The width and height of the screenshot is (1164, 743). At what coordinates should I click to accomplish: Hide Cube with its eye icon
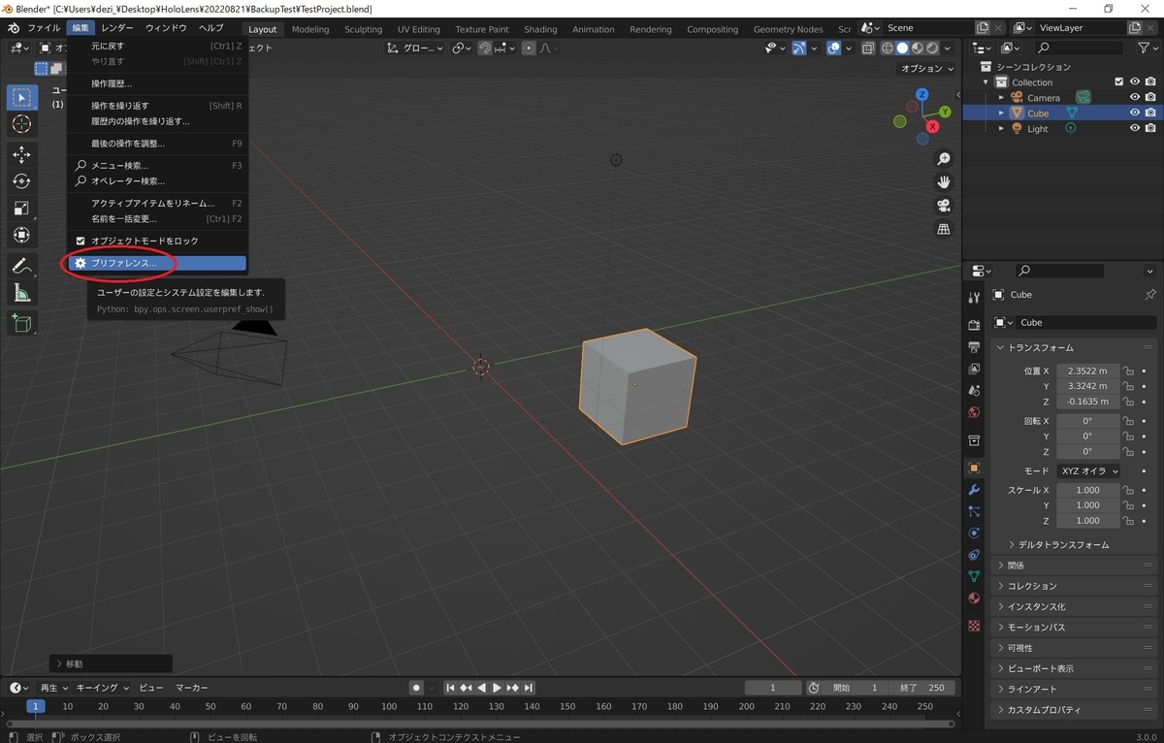point(1135,113)
